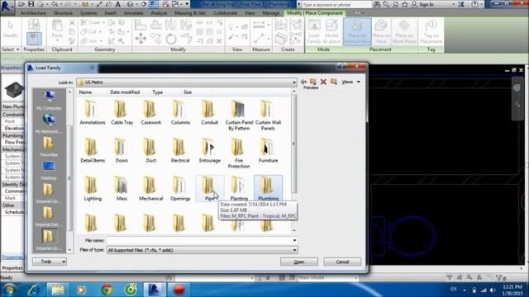Open the Columns folder
Screen dimensions: 529x297
(x=180, y=113)
